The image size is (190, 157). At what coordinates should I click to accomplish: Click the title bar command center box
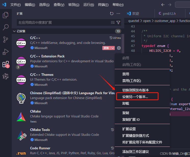(182, 5)
